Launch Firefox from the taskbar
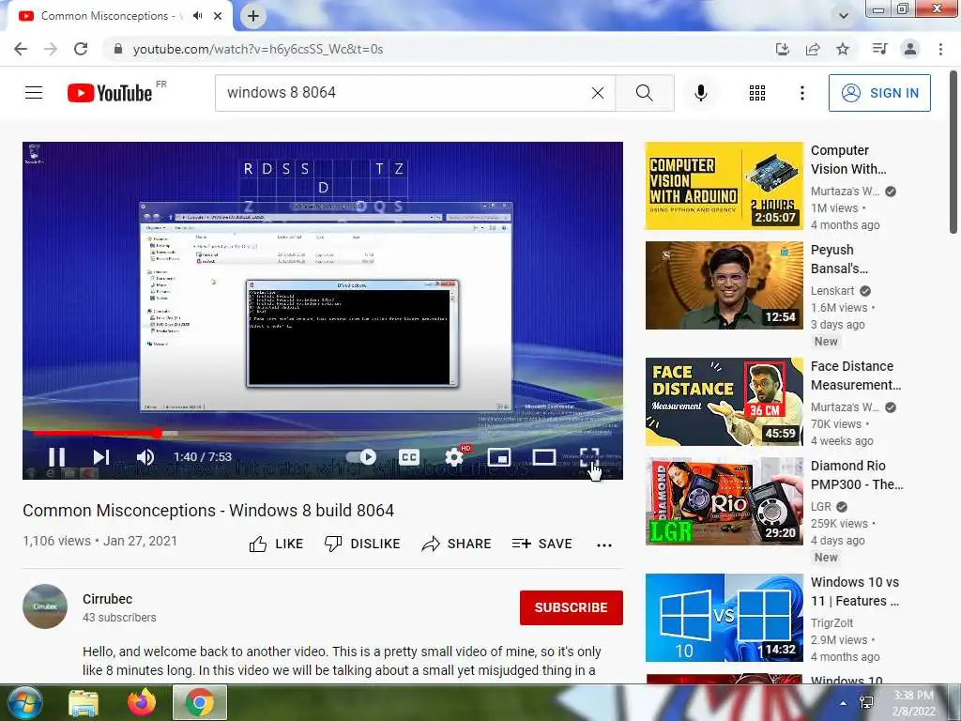 [x=142, y=702]
